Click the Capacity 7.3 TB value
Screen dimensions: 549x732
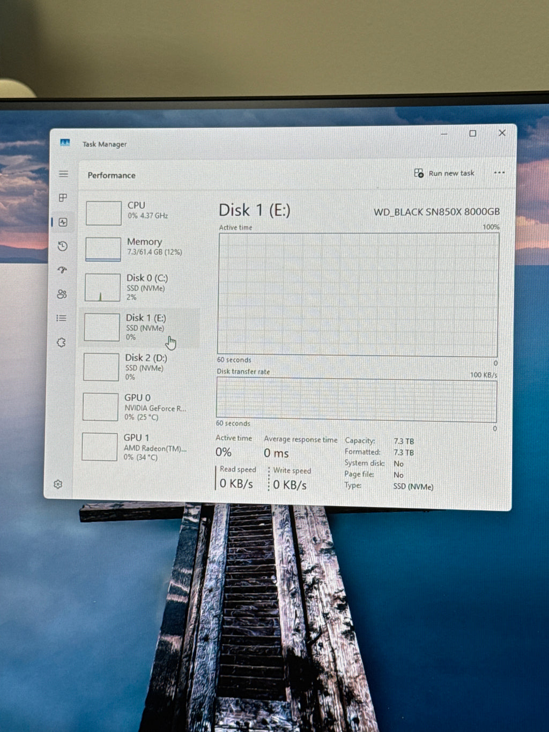pos(404,441)
